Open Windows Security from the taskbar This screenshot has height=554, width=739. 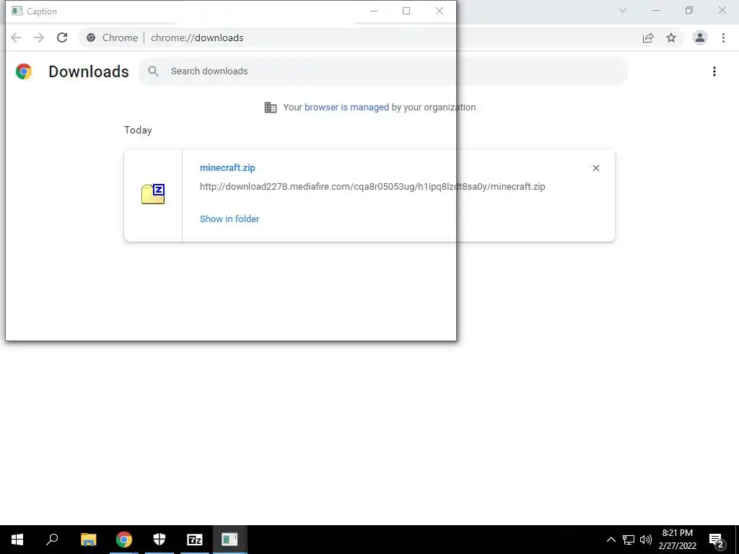pos(159,540)
